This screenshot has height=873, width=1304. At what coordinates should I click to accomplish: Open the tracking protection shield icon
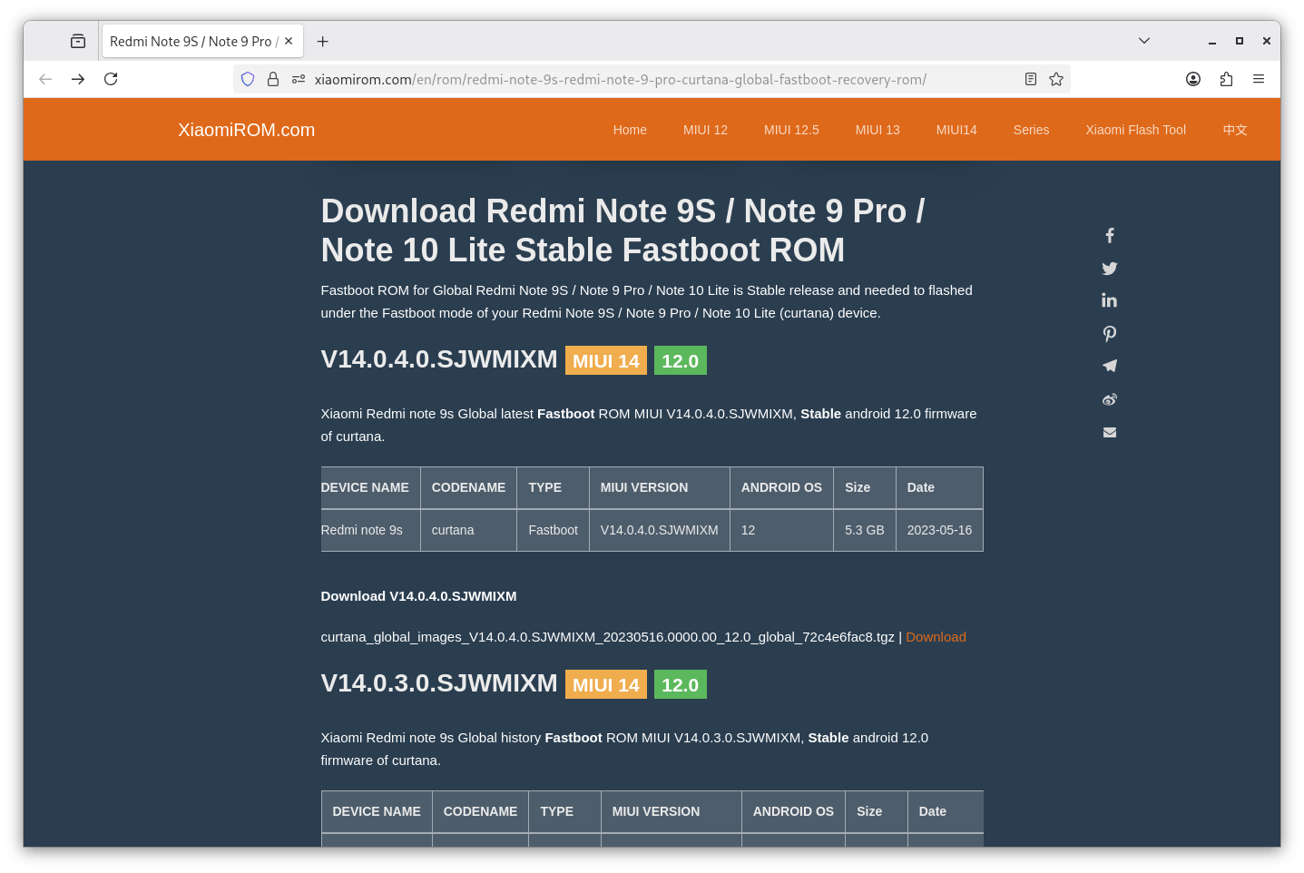click(248, 79)
